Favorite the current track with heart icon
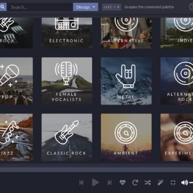The image size is (193, 193). pyautogui.click(x=122, y=182)
